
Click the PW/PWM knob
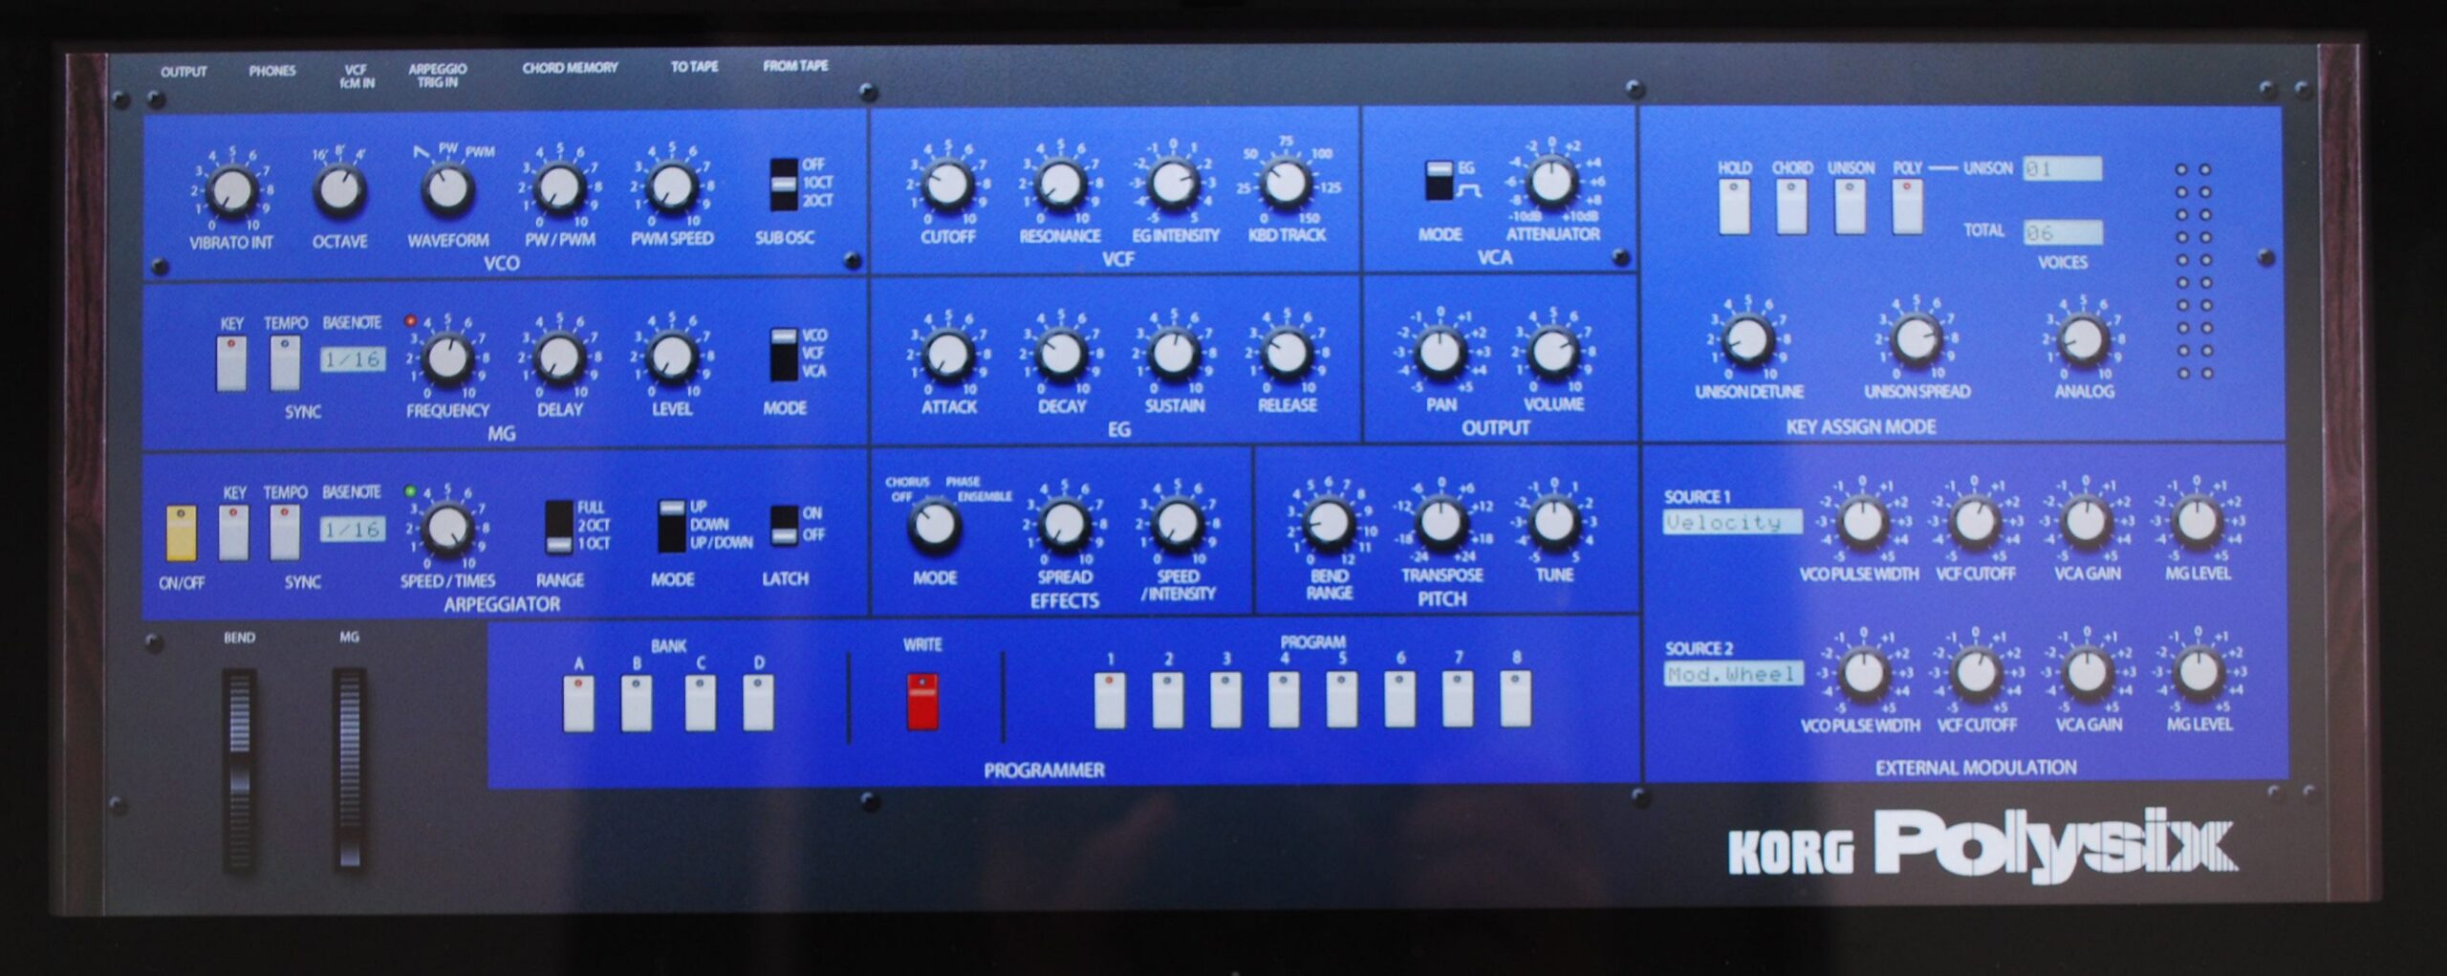(x=559, y=188)
